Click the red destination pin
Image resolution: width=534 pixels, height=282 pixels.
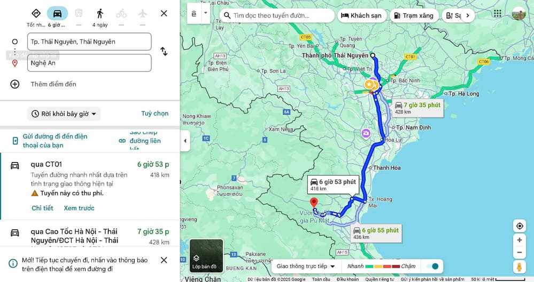click(x=314, y=203)
